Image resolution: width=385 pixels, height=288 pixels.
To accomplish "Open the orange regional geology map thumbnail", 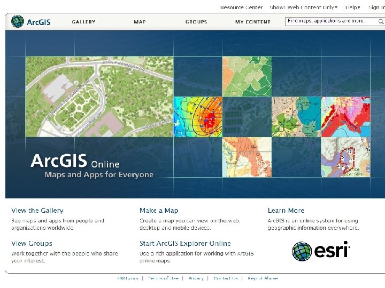I will point(247,157).
